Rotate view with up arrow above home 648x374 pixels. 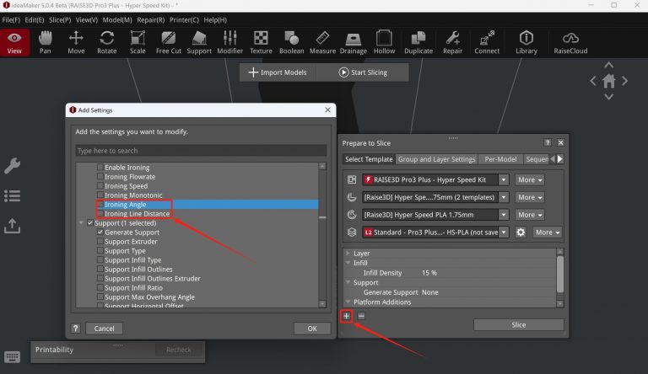(608, 65)
